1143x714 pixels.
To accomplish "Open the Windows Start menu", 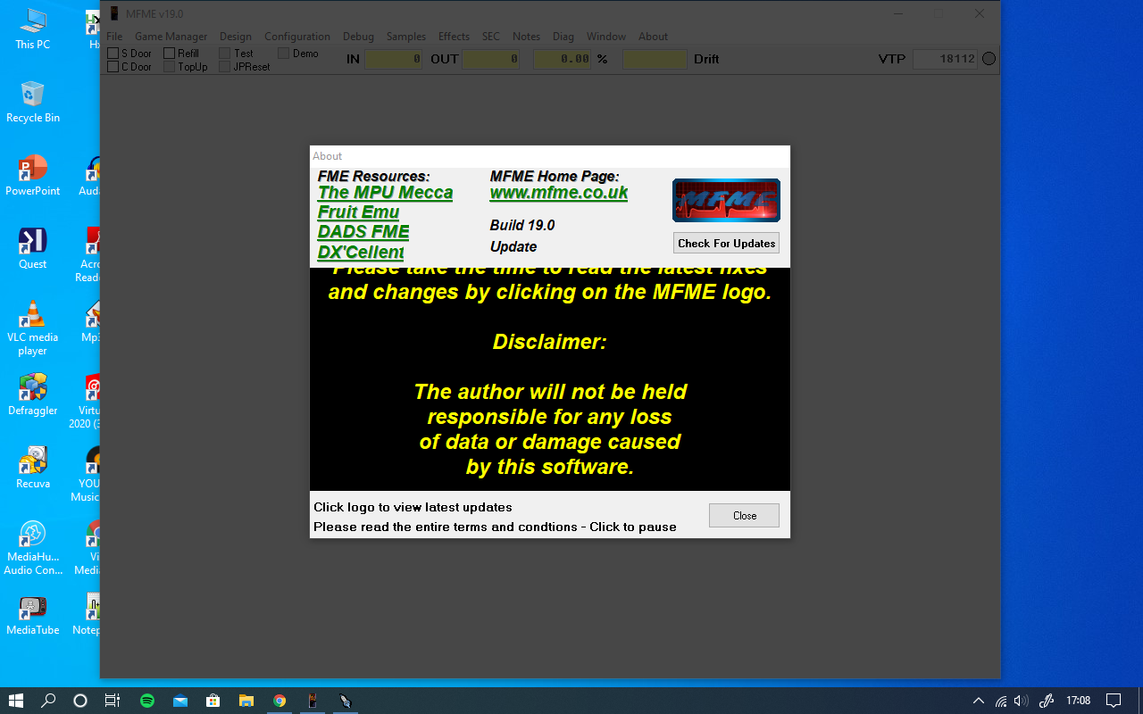I will 16,701.
